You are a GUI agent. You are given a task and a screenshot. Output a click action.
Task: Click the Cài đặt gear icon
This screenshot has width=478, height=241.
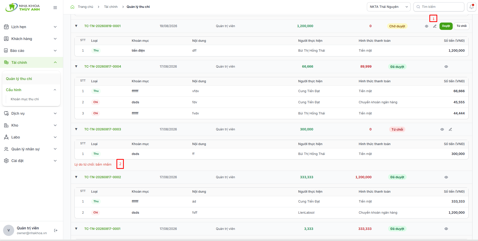[x=6, y=161]
